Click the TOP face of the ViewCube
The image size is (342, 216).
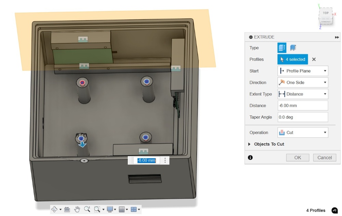pyautogui.click(x=326, y=13)
